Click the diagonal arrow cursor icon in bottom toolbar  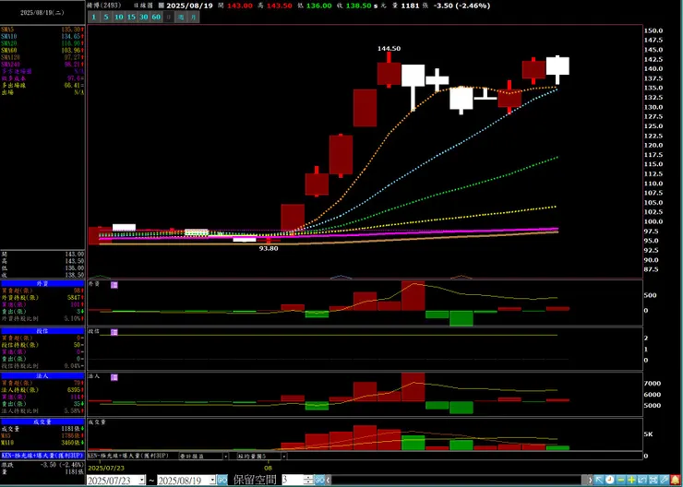click(599, 480)
